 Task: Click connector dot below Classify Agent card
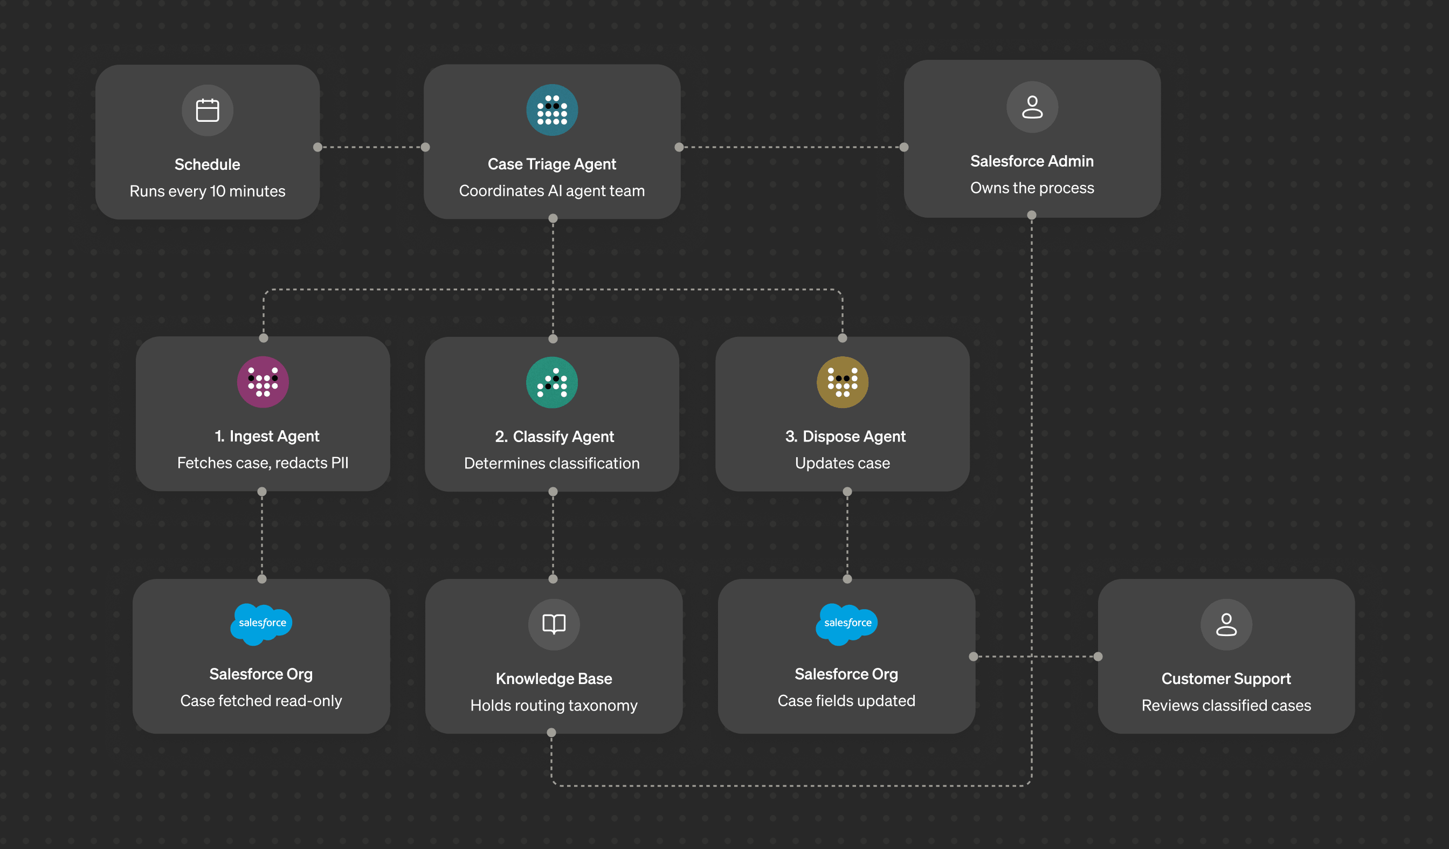tap(553, 492)
